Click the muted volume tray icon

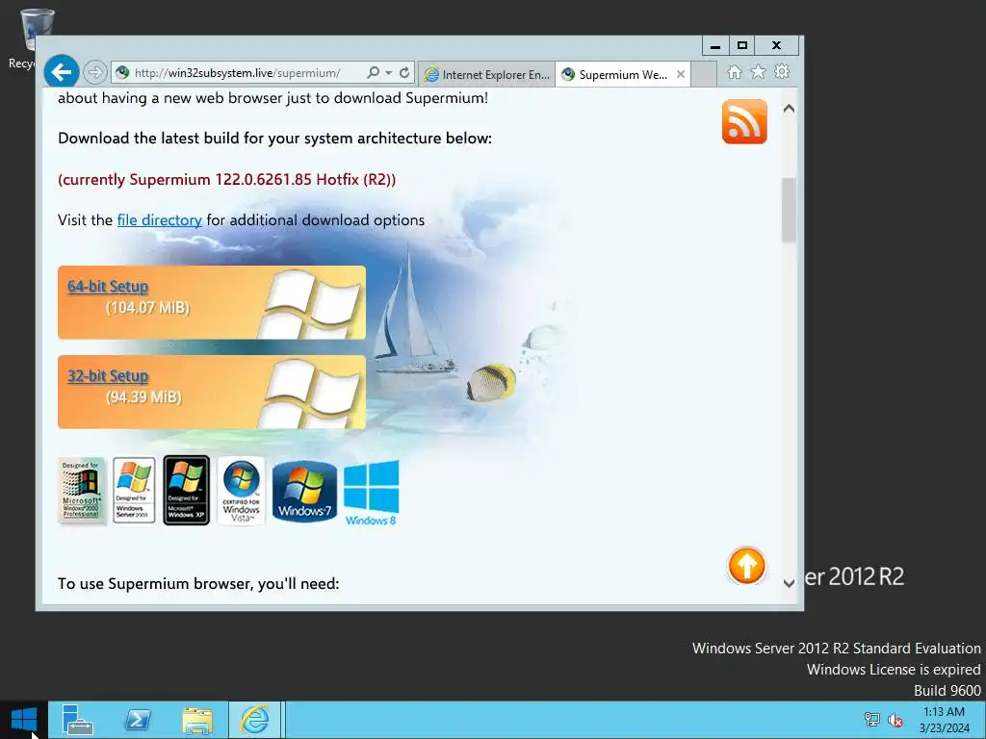pos(895,720)
